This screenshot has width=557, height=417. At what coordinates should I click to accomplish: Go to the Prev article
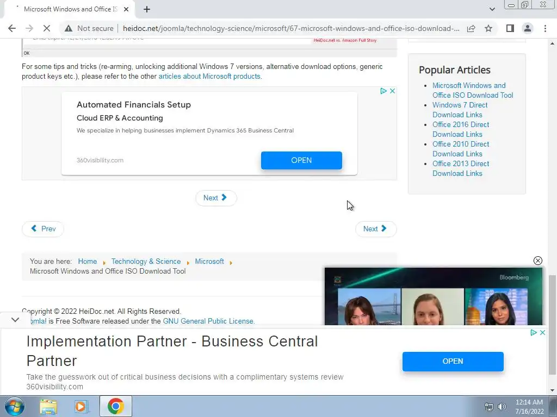pyautogui.click(x=43, y=229)
